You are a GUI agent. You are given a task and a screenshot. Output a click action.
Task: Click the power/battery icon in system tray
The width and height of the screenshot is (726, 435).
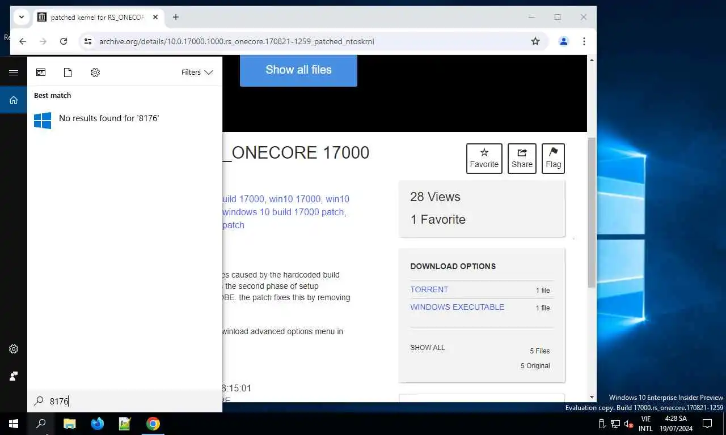[x=602, y=424]
